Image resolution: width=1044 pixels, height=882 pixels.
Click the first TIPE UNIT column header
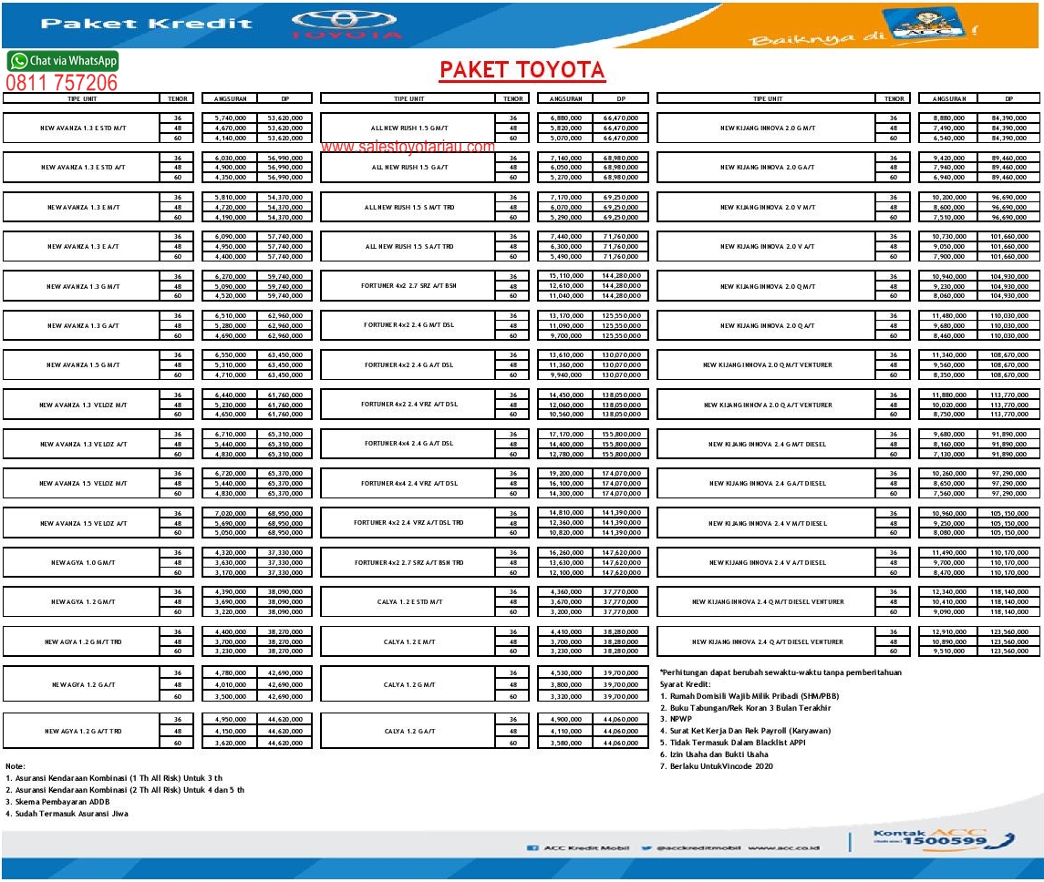tap(82, 98)
